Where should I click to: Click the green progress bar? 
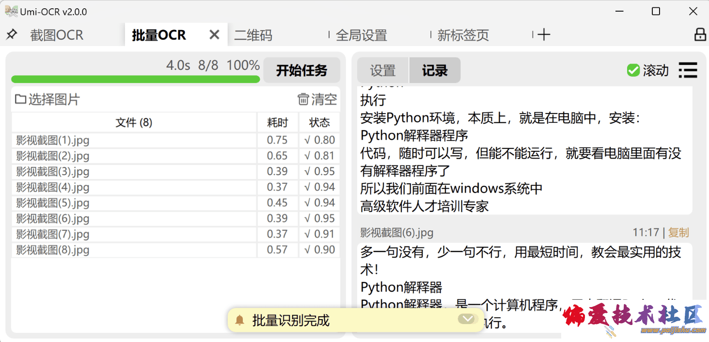pyautogui.click(x=135, y=79)
